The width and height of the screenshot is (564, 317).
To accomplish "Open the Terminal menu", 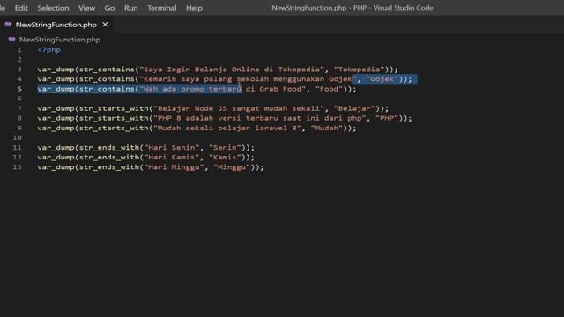I will point(162,8).
